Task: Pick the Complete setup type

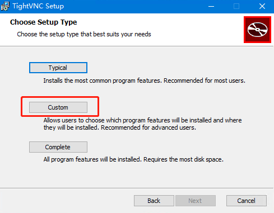Action: [58, 147]
